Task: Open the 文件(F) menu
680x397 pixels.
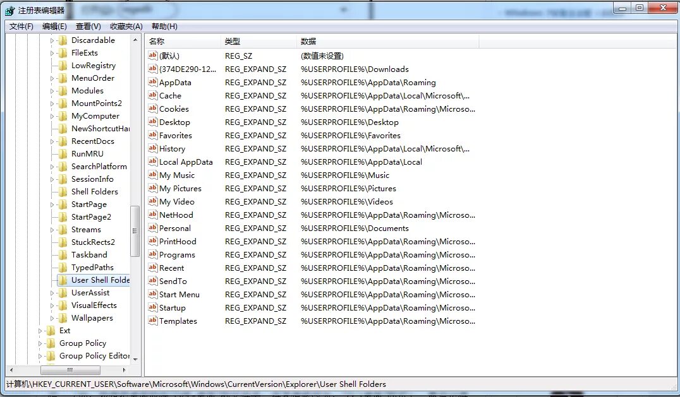Action: pos(21,27)
